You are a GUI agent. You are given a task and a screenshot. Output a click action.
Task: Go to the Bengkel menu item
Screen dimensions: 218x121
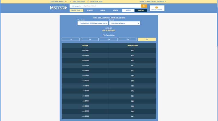pyautogui.click(x=90, y=10)
